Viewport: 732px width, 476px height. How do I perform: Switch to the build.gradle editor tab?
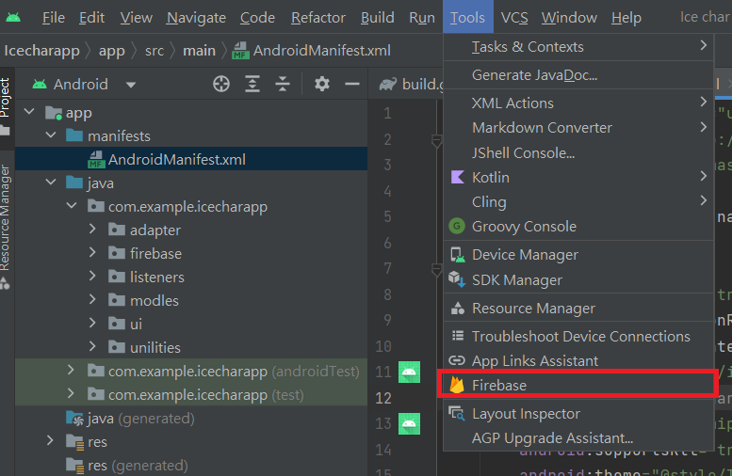(x=411, y=85)
